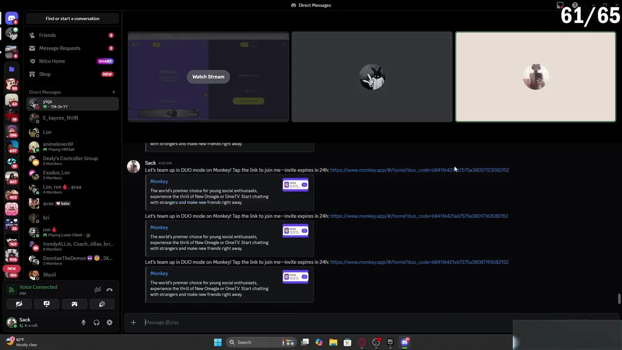The image size is (622, 350).
Task: Open trendyALLin, Coach, zillas group
Action: click(x=72, y=246)
